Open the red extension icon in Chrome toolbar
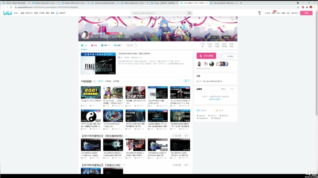Screen dimensions: 318x178 pos(303,7)
